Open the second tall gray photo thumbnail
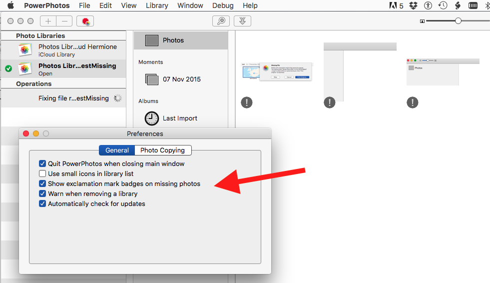Image resolution: width=490 pixels, height=283 pixels. (x=360, y=72)
